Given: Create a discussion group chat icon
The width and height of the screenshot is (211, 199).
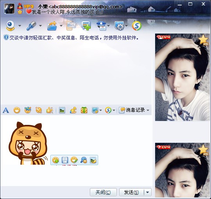Looking at the screenshot, I should point(86,26).
